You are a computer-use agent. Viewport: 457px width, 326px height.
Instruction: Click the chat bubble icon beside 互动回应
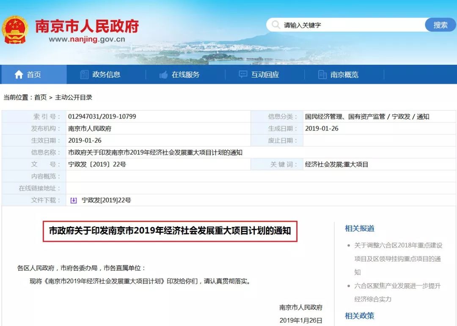(x=242, y=75)
